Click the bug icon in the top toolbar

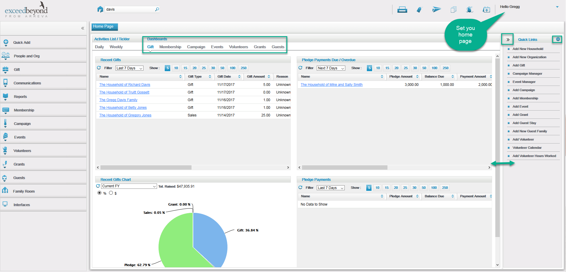(x=470, y=10)
